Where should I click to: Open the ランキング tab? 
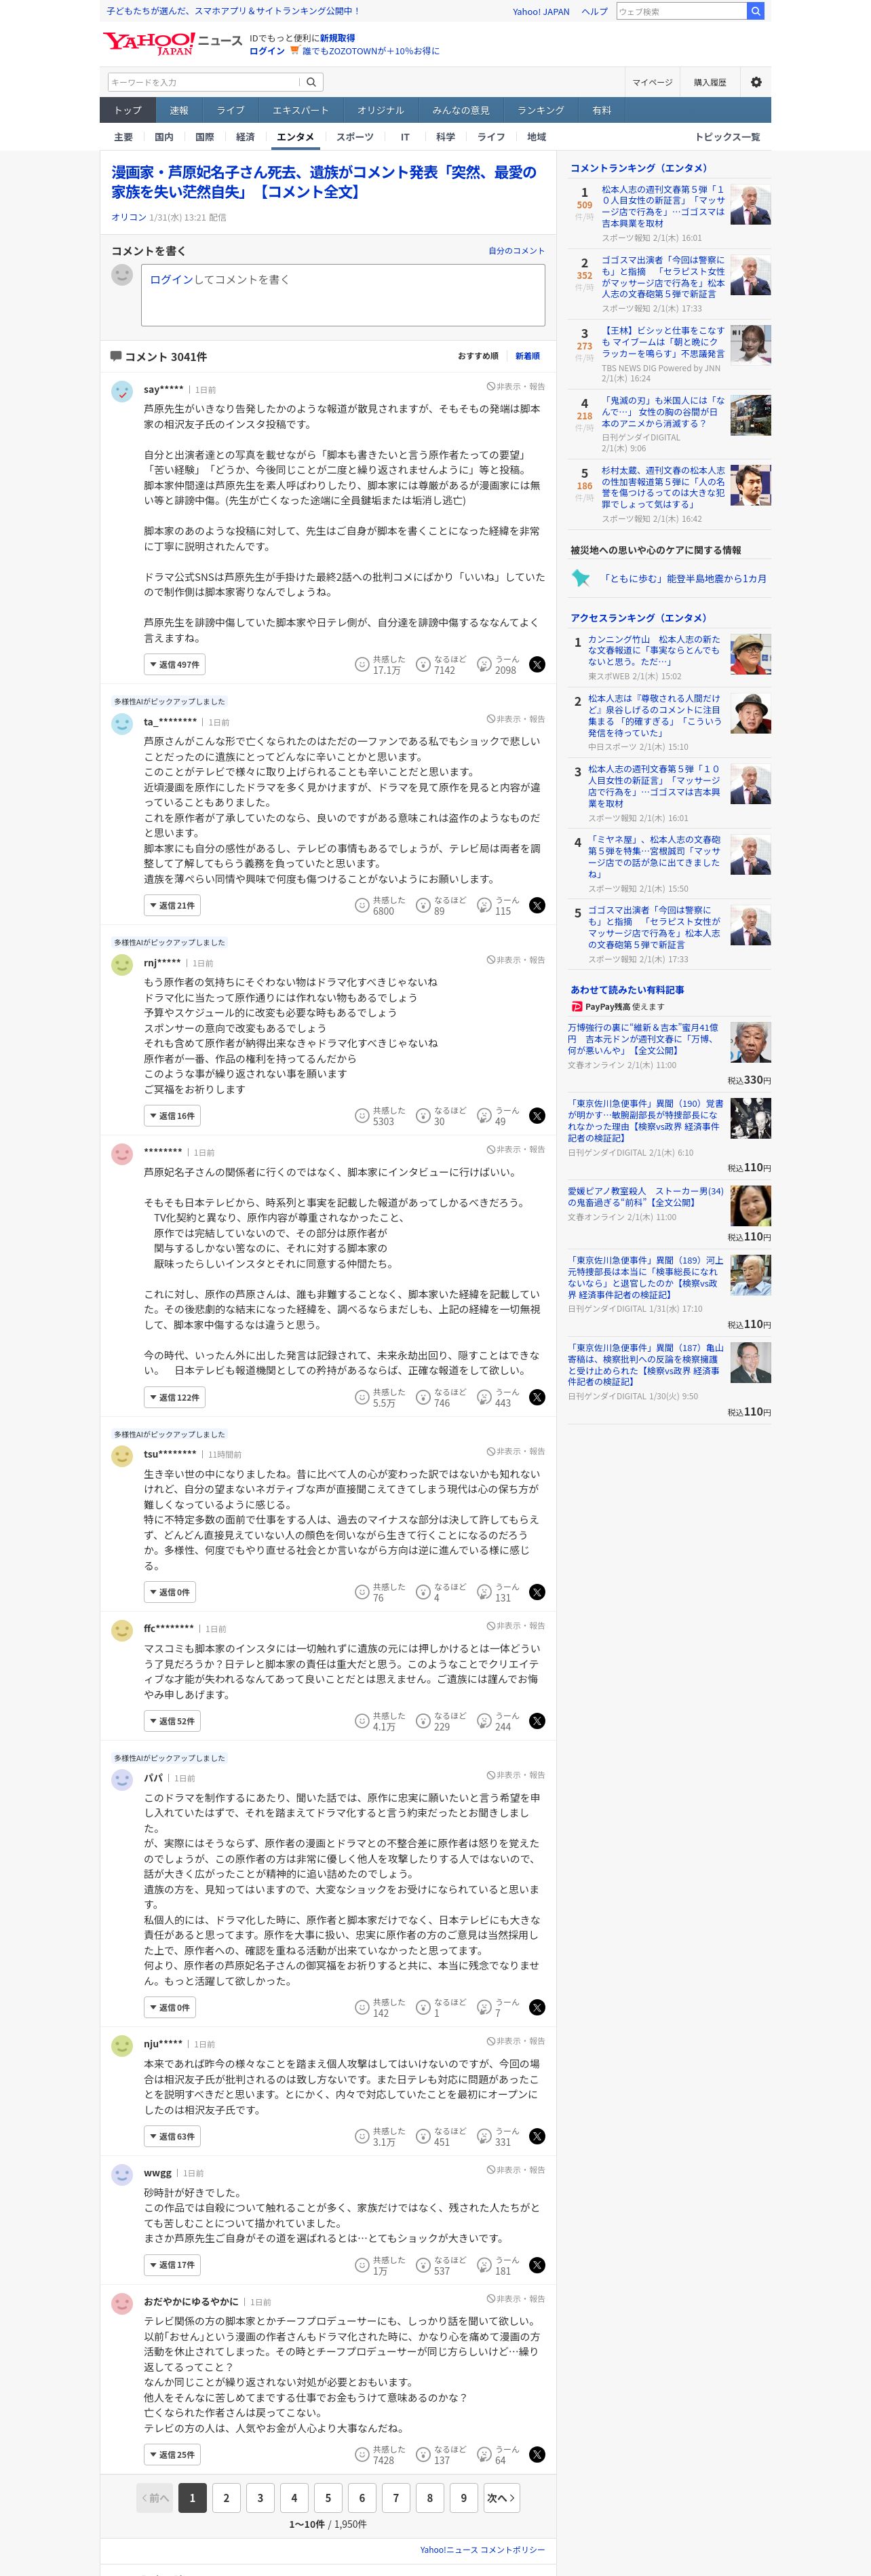click(x=540, y=110)
